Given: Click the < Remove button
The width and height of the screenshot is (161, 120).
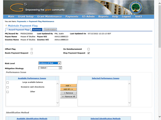Looking at the screenshot, I should click(68, 93).
